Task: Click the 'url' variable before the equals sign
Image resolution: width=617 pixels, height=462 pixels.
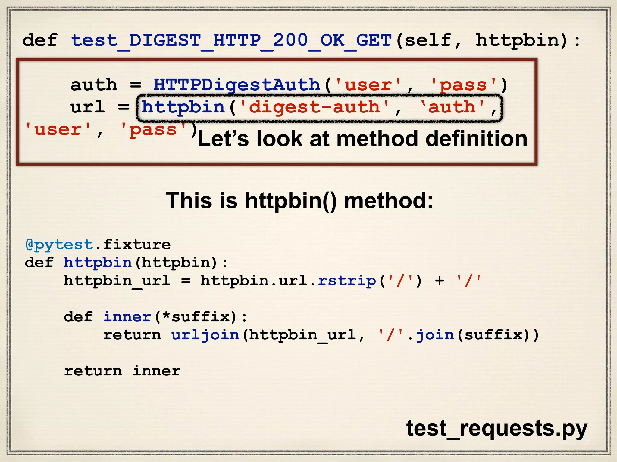Action: (x=88, y=107)
